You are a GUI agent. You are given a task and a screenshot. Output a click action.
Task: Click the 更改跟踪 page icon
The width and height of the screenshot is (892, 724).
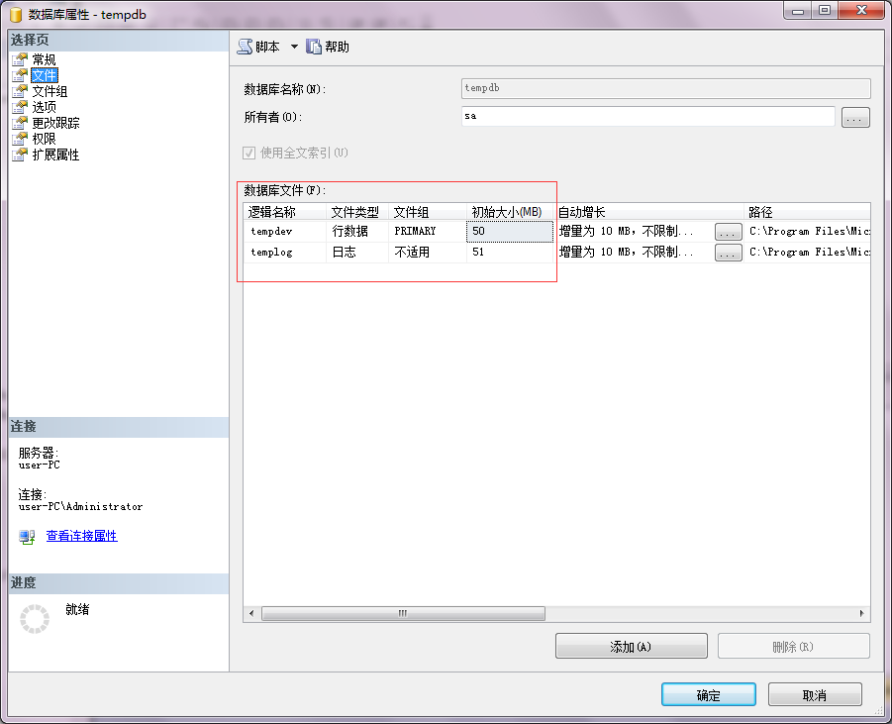[20, 123]
